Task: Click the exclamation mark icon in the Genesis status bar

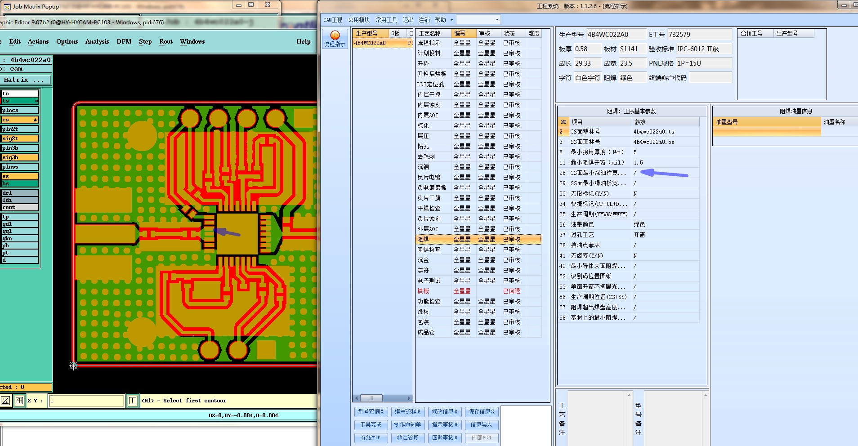Action: click(x=133, y=400)
